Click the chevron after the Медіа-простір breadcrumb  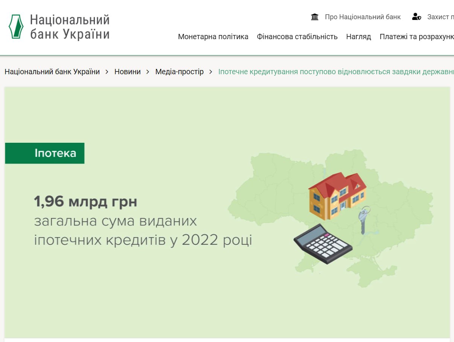tap(211, 72)
